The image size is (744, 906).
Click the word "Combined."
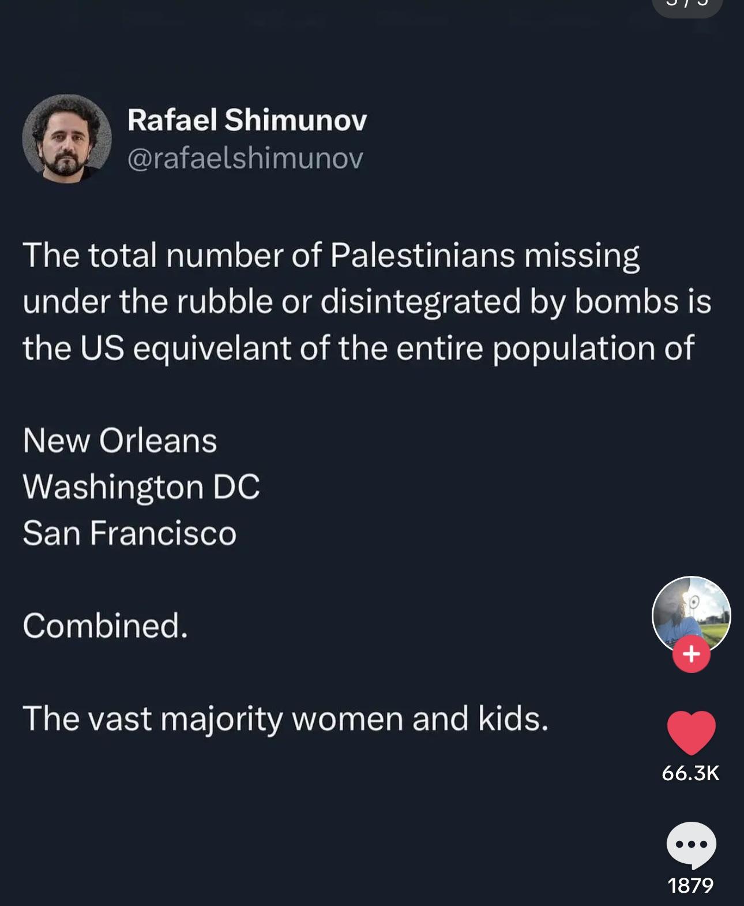(x=106, y=626)
